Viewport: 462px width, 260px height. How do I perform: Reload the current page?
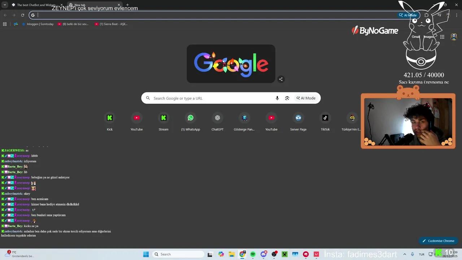22,15
